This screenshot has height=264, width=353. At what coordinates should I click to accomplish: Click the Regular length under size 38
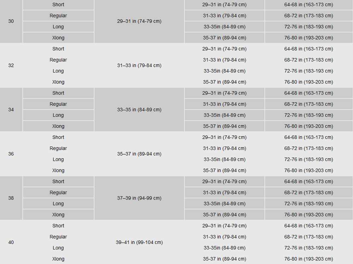[x=58, y=193]
